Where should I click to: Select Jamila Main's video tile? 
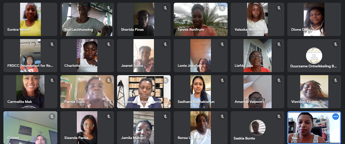[144, 128]
